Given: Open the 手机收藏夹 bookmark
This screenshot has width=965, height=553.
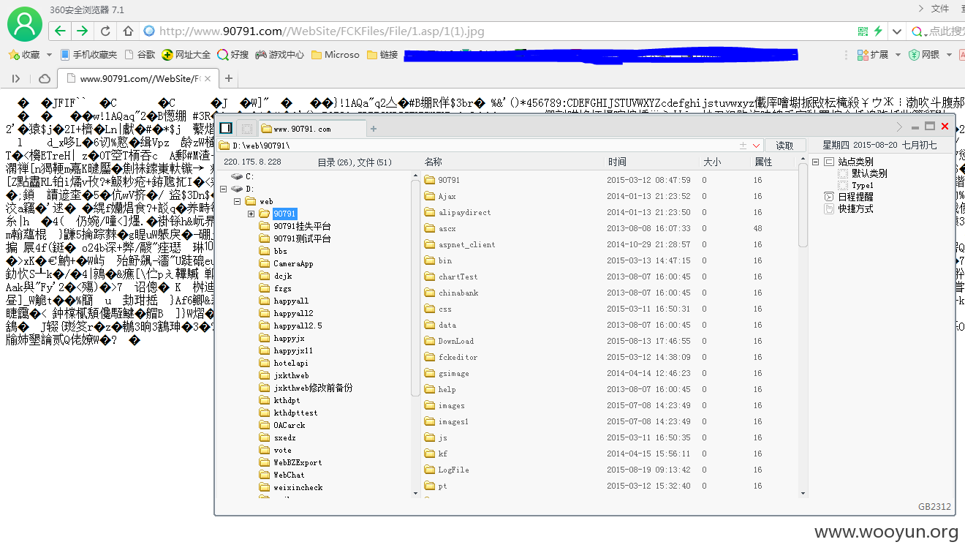Looking at the screenshot, I should (x=88, y=55).
